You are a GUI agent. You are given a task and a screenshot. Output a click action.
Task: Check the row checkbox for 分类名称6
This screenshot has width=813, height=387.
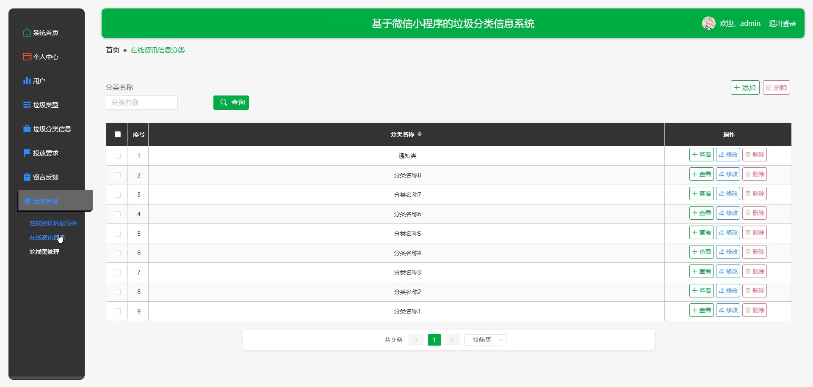[118, 214]
